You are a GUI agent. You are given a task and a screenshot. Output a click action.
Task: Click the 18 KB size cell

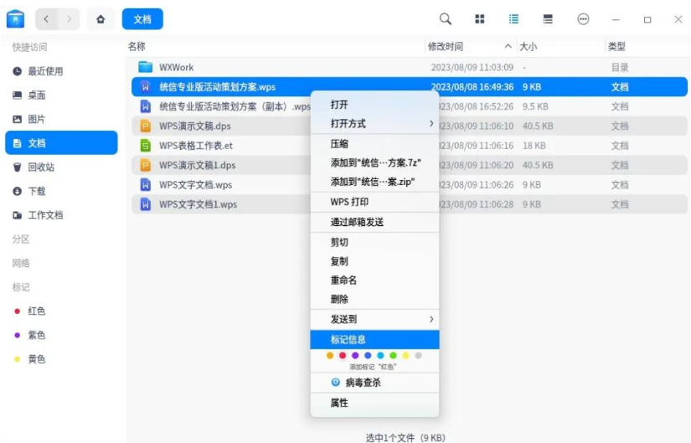534,146
